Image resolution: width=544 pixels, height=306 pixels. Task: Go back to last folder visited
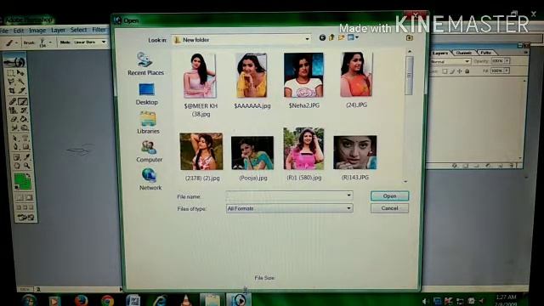(322, 37)
